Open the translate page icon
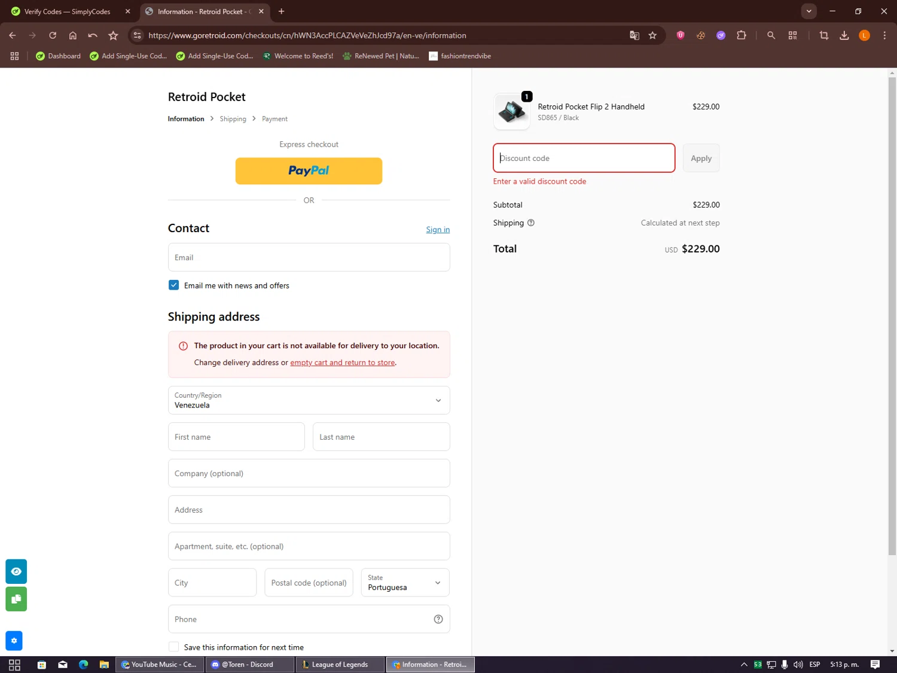 tap(634, 35)
